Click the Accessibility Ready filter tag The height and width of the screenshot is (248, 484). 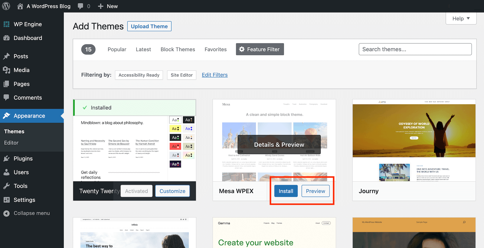coord(139,75)
